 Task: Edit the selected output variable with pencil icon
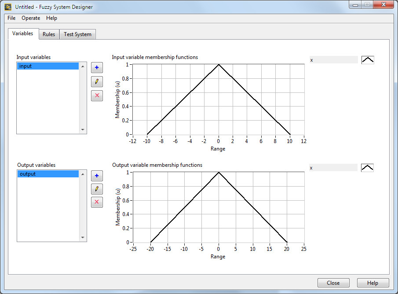(97, 189)
